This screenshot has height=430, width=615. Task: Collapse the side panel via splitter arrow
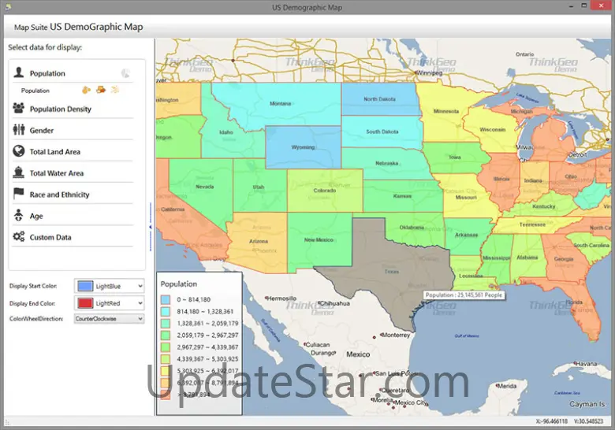[151, 227]
